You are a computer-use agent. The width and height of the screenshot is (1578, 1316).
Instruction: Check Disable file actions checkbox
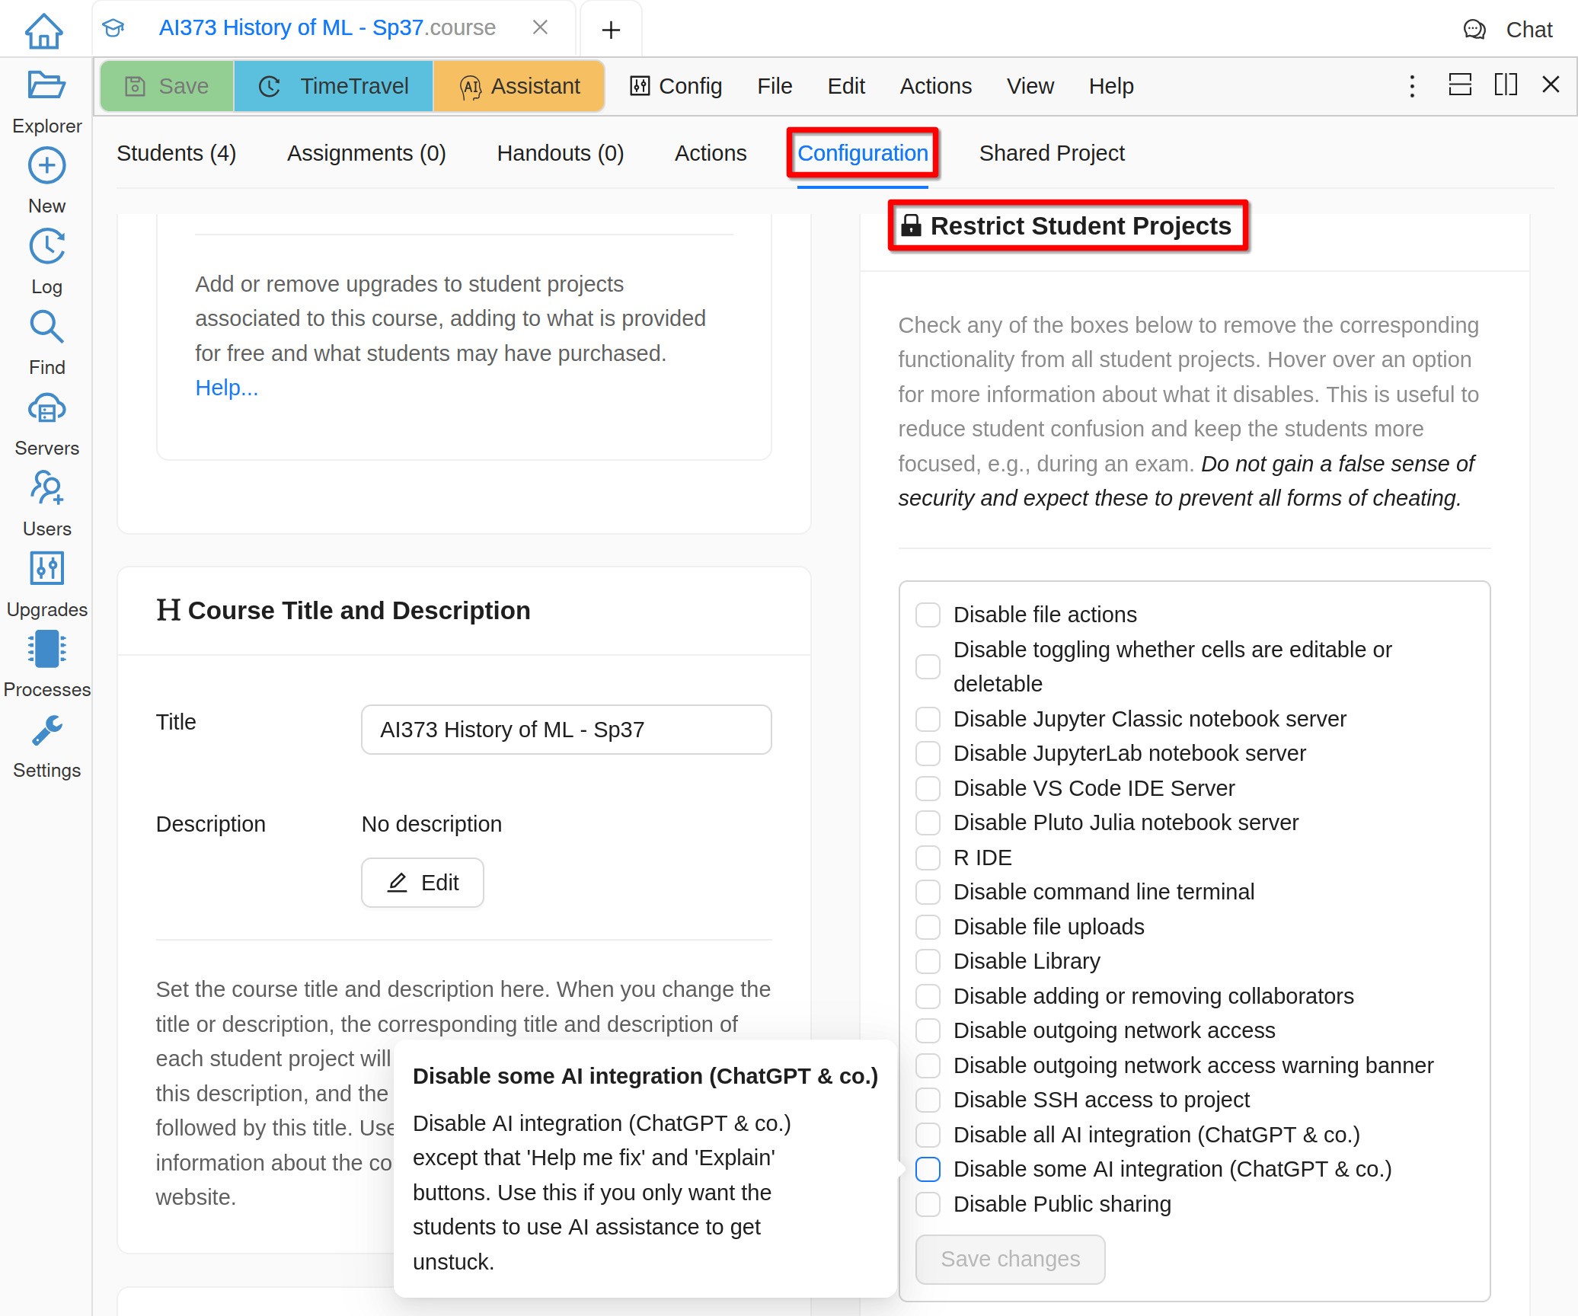(x=928, y=615)
